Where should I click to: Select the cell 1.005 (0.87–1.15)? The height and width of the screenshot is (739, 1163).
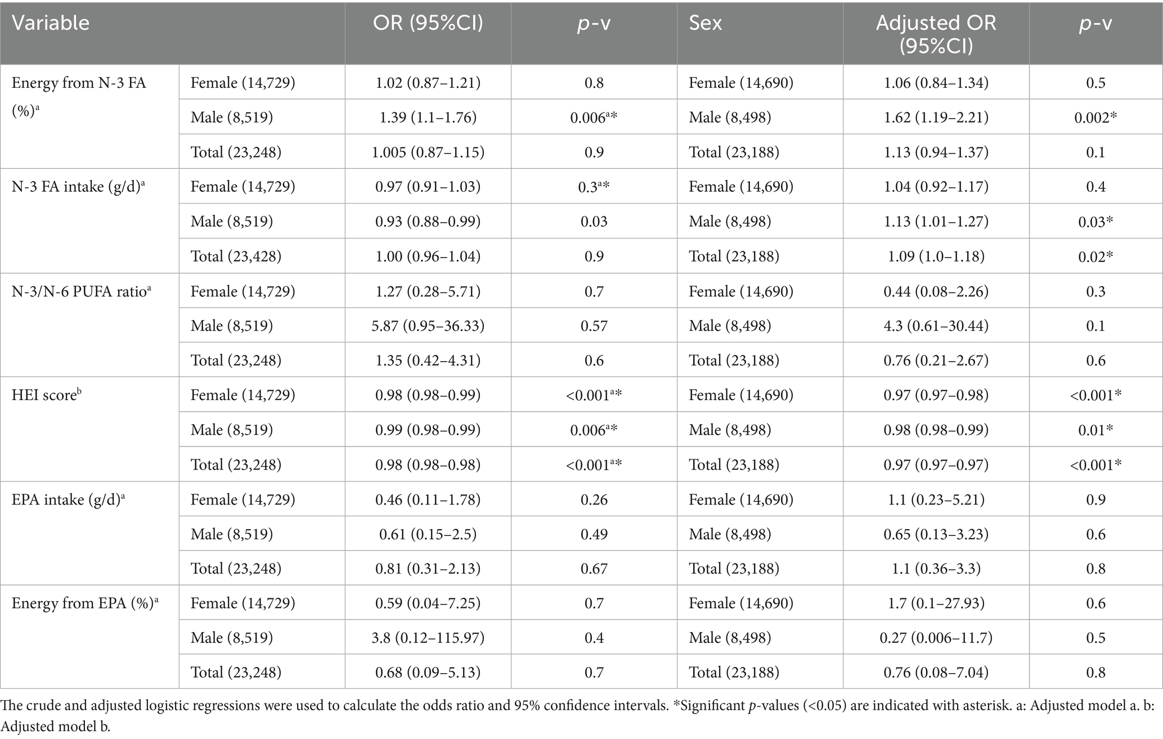point(428,152)
